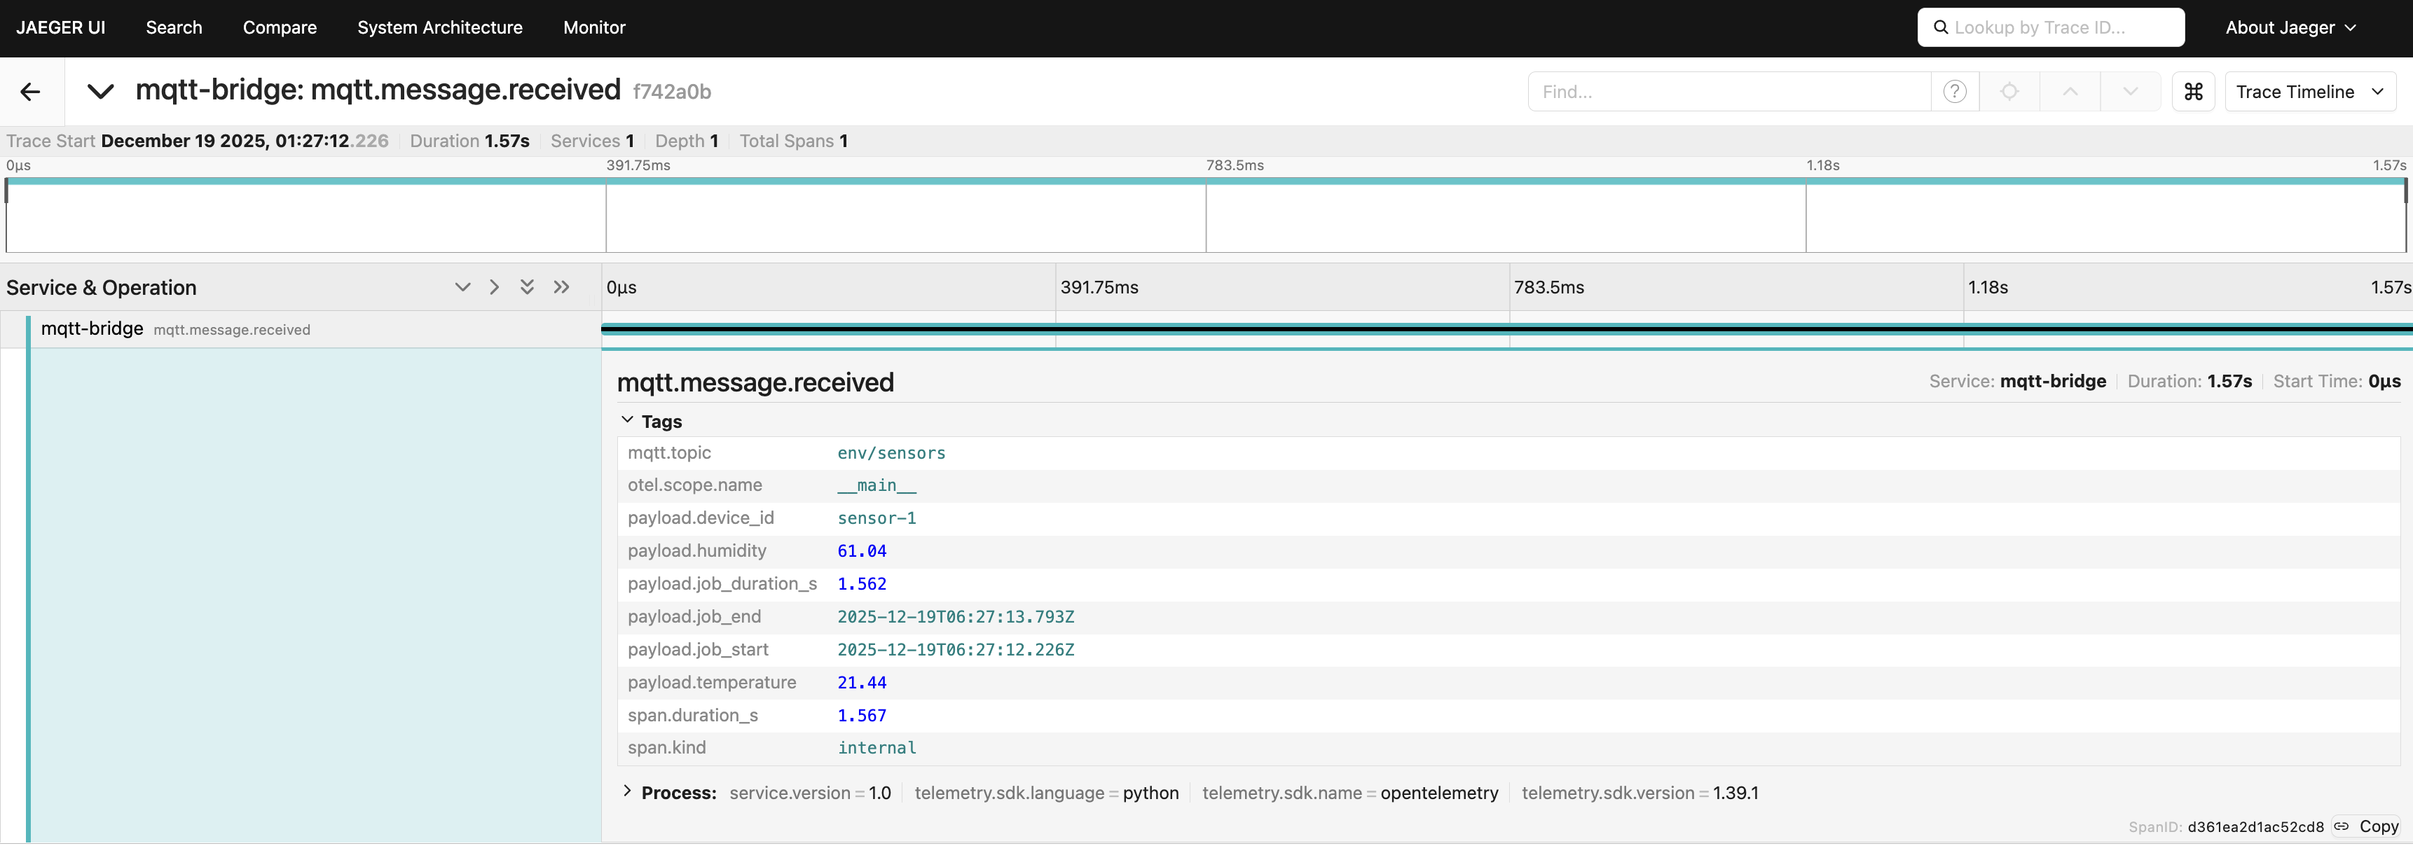Open the keyboard shortcuts icon
The image size is (2413, 860).
pyautogui.click(x=2193, y=92)
